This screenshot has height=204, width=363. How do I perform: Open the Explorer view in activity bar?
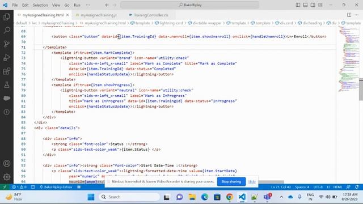pyautogui.click(x=7, y=16)
